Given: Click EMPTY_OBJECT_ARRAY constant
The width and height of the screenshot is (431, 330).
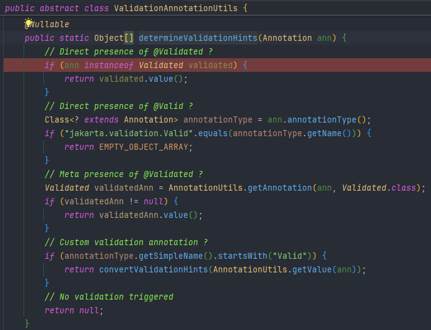Looking at the screenshot, I should click(144, 147).
